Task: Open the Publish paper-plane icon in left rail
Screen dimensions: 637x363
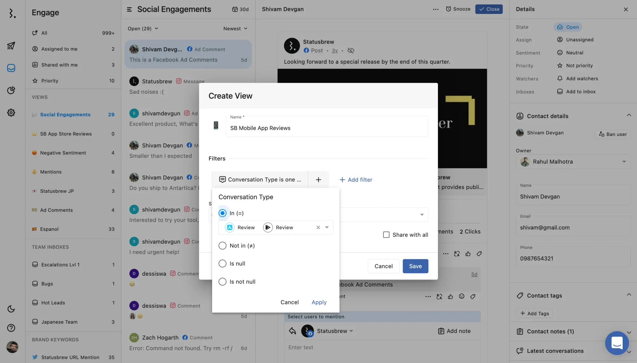Action: tap(11, 46)
